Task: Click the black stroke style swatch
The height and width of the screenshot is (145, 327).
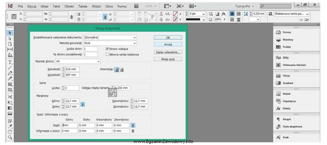Action: [196, 19]
